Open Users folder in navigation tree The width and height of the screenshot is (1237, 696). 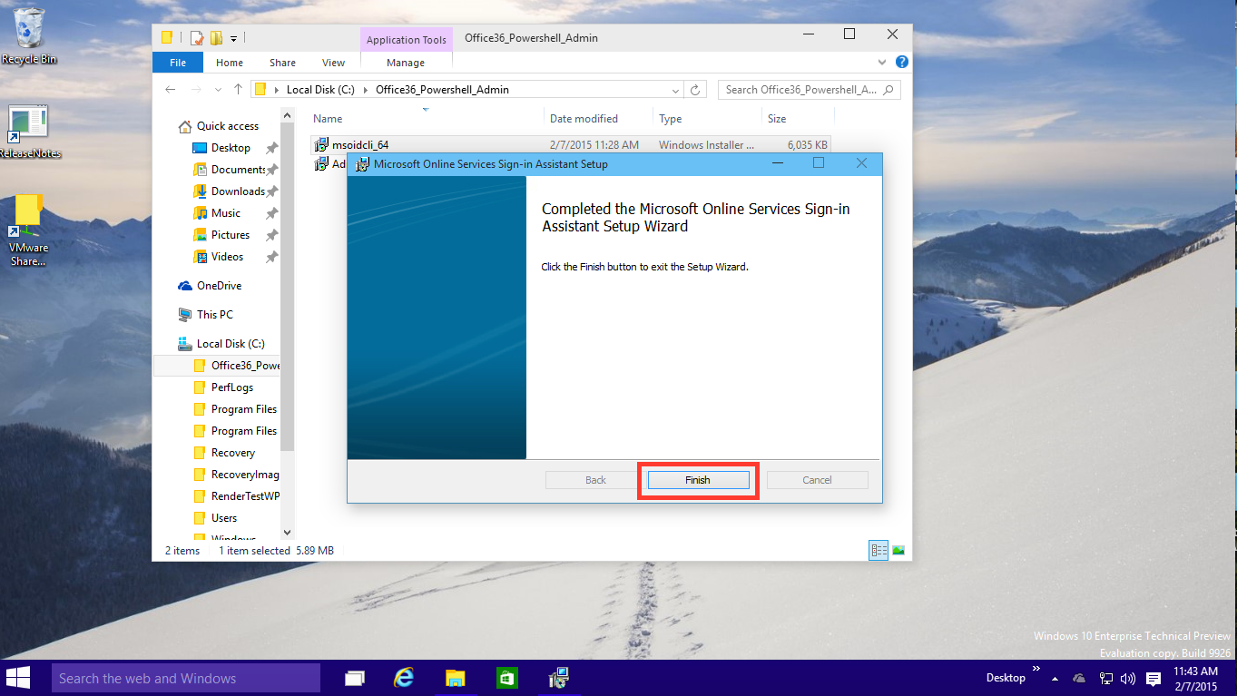click(224, 518)
